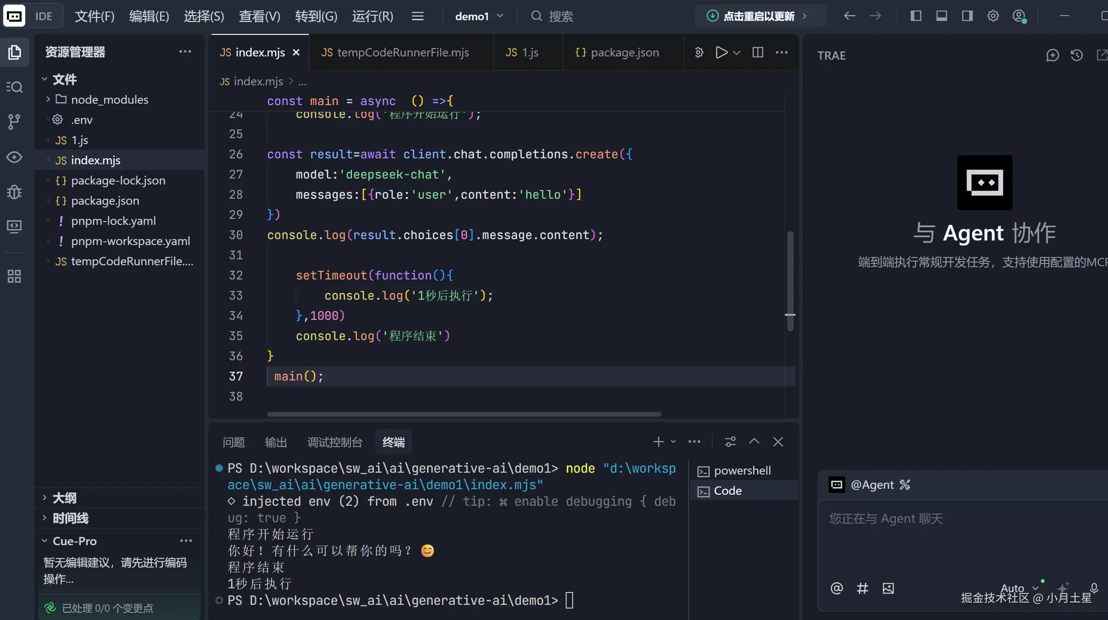Click the editor gear icon beside run button
Screen dimensions: 1108x620
pyautogui.click(x=699, y=52)
